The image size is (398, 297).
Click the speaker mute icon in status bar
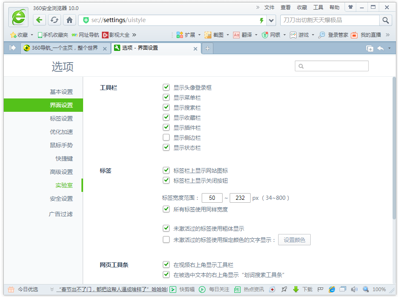tap(354, 289)
